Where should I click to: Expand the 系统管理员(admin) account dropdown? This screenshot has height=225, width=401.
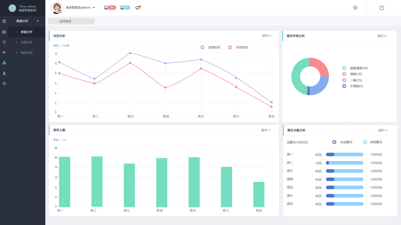tap(80, 7)
